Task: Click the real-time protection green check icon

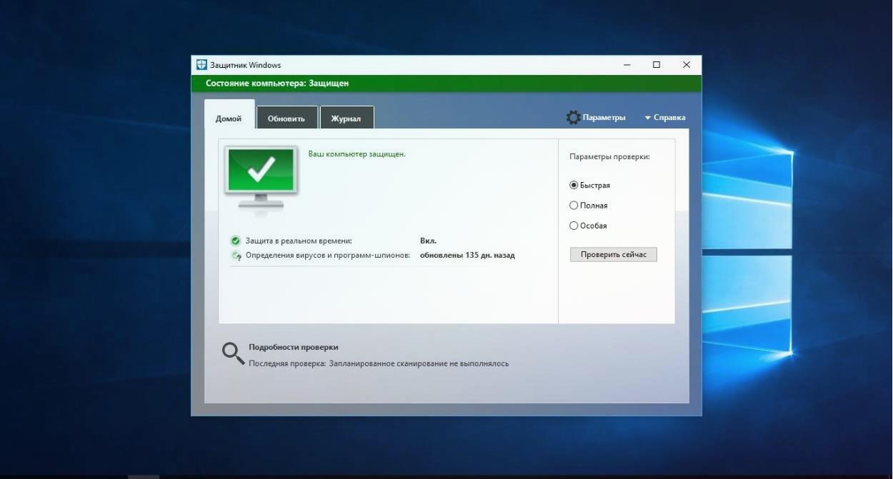Action: [x=235, y=241]
